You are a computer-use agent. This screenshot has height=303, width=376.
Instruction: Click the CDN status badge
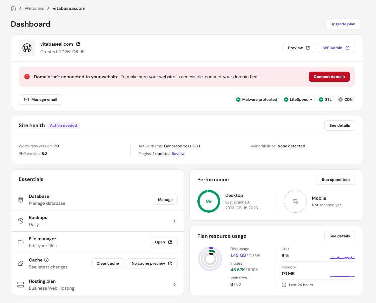point(346,100)
